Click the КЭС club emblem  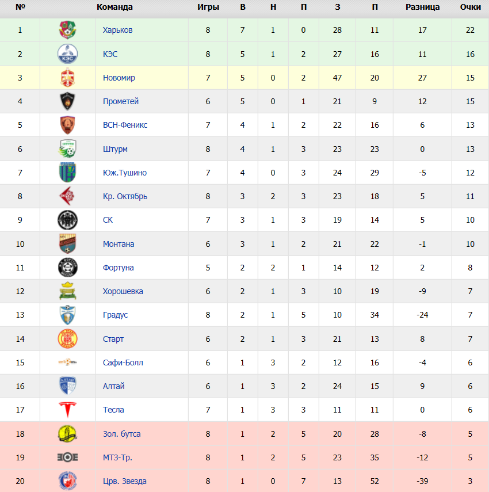67,54
